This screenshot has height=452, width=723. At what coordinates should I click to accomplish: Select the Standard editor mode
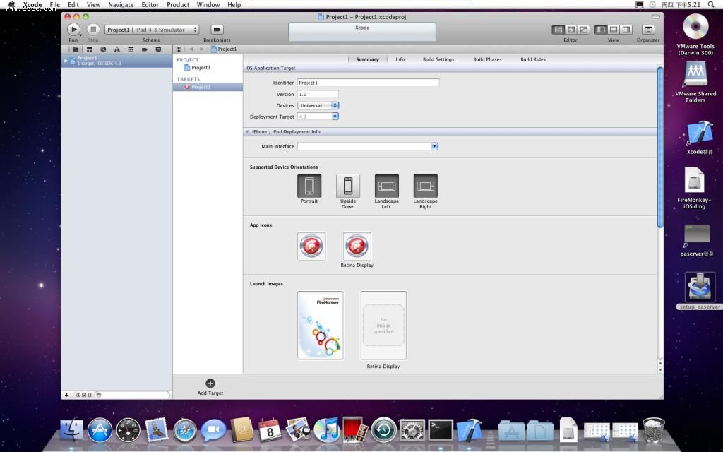pos(558,30)
